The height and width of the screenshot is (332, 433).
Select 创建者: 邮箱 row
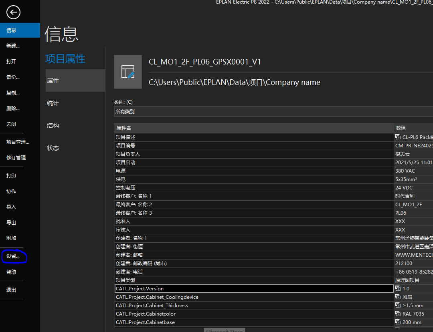point(254,255)
